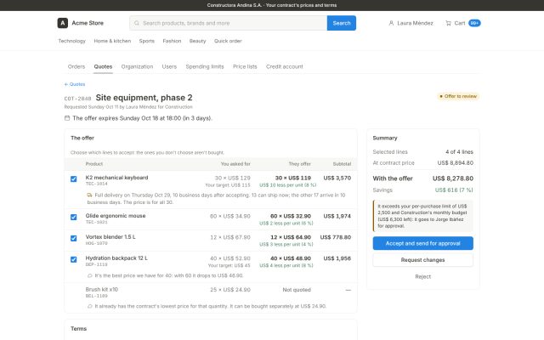Open the Price lists tab
This screenshot has width=544, height=340.
[x=245, y=66]
